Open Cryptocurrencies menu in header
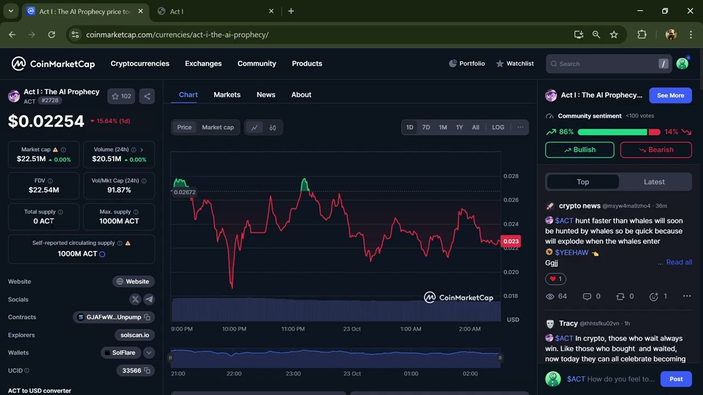 (x=140, y=64)
